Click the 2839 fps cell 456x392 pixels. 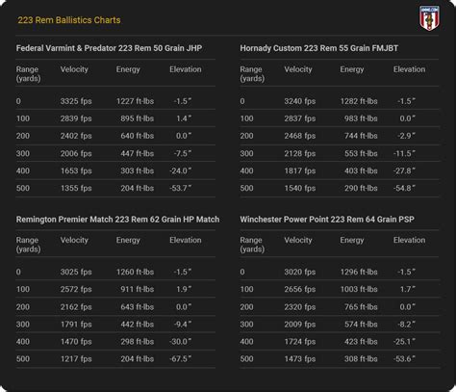pyautogui.click(x=76, y=118)
